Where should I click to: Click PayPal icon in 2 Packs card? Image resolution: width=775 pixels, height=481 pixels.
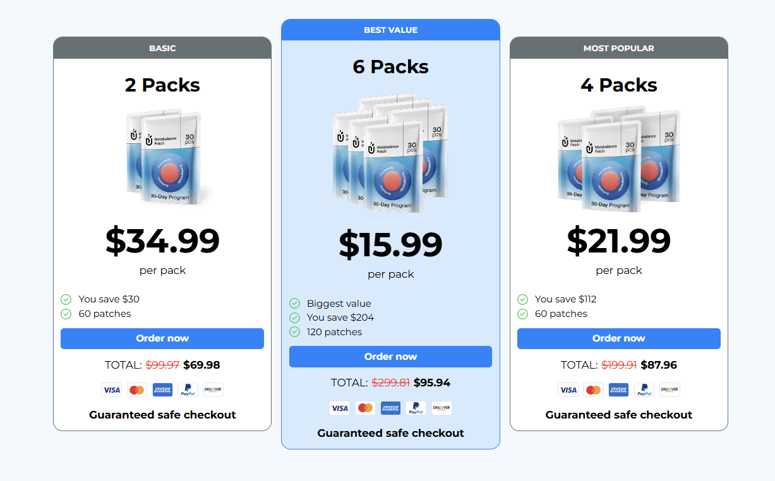(188, 390)
